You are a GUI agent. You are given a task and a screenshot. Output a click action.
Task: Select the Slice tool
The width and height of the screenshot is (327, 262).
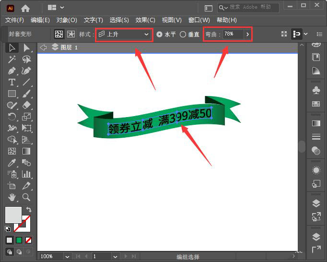[x=26, y=185]
